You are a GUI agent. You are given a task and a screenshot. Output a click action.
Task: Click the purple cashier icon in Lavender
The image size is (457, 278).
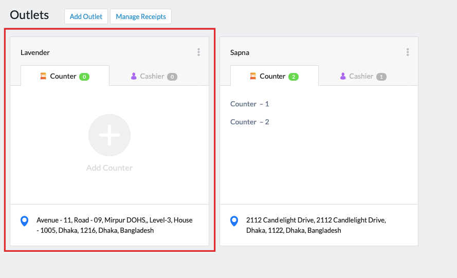[x=134, y=76]
